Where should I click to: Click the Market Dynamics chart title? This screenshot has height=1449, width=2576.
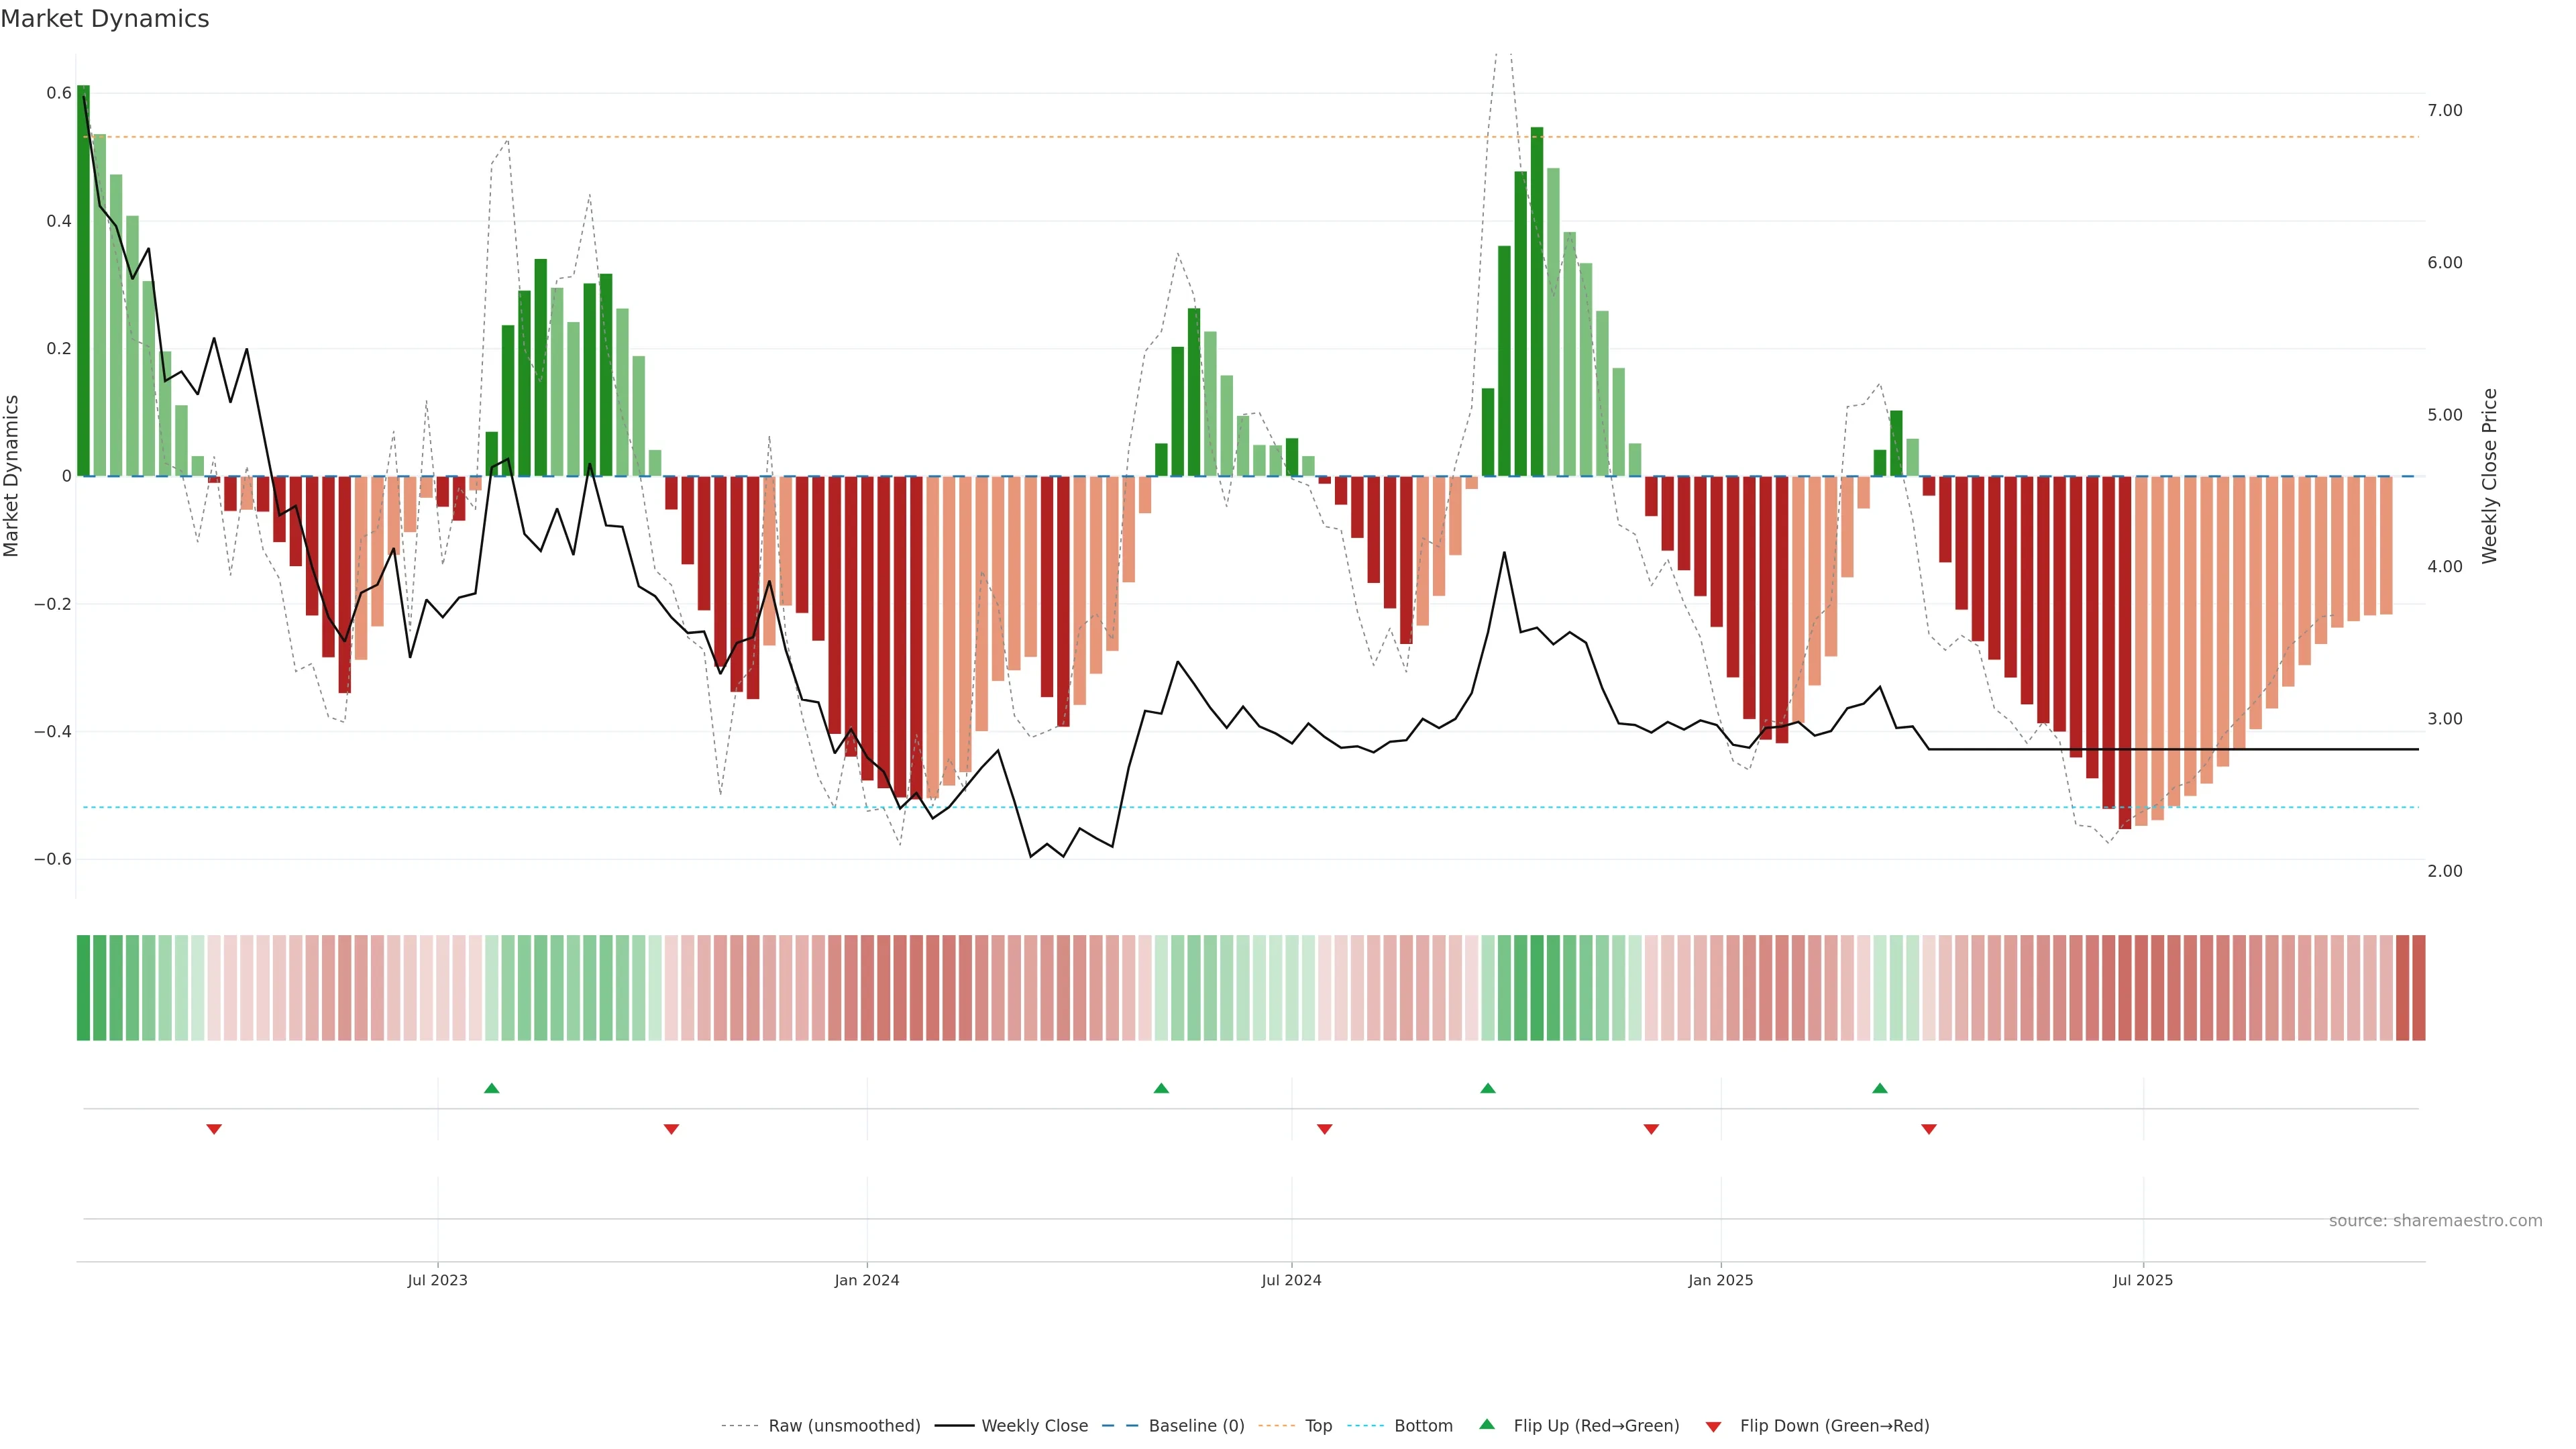click(105, 19)
